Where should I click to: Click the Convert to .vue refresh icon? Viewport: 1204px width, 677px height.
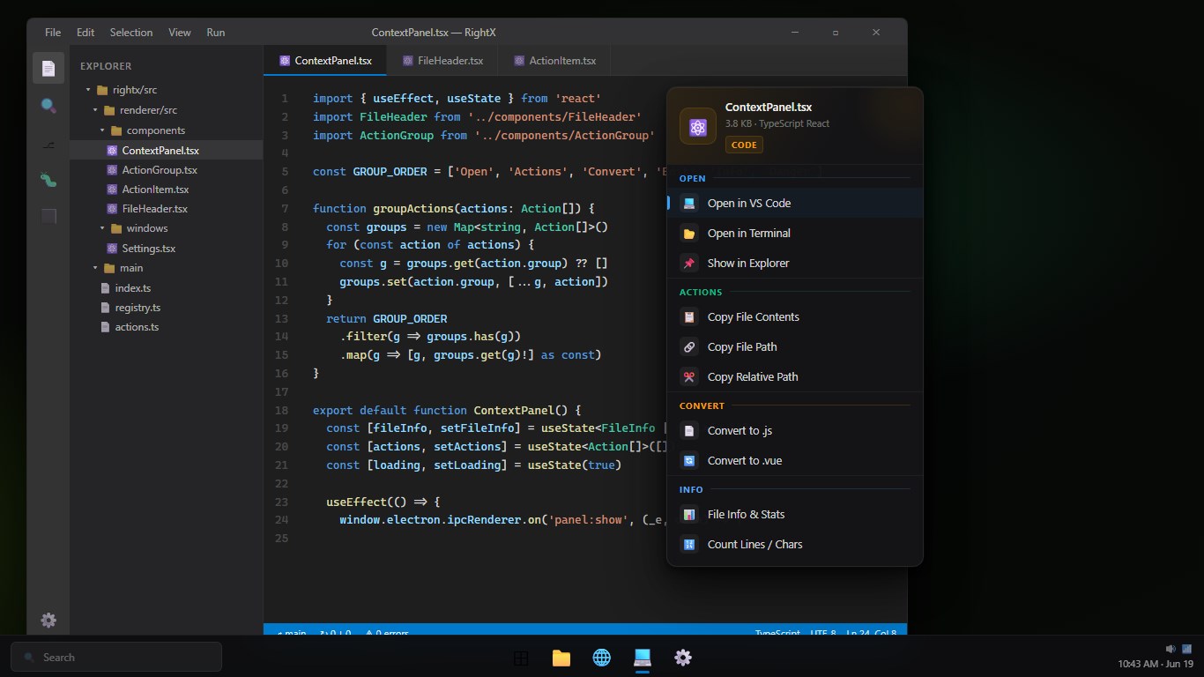point(689,460)
